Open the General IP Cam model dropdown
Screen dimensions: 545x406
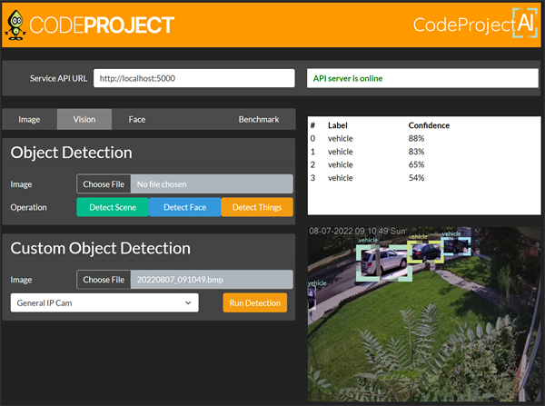pos(104,302)
